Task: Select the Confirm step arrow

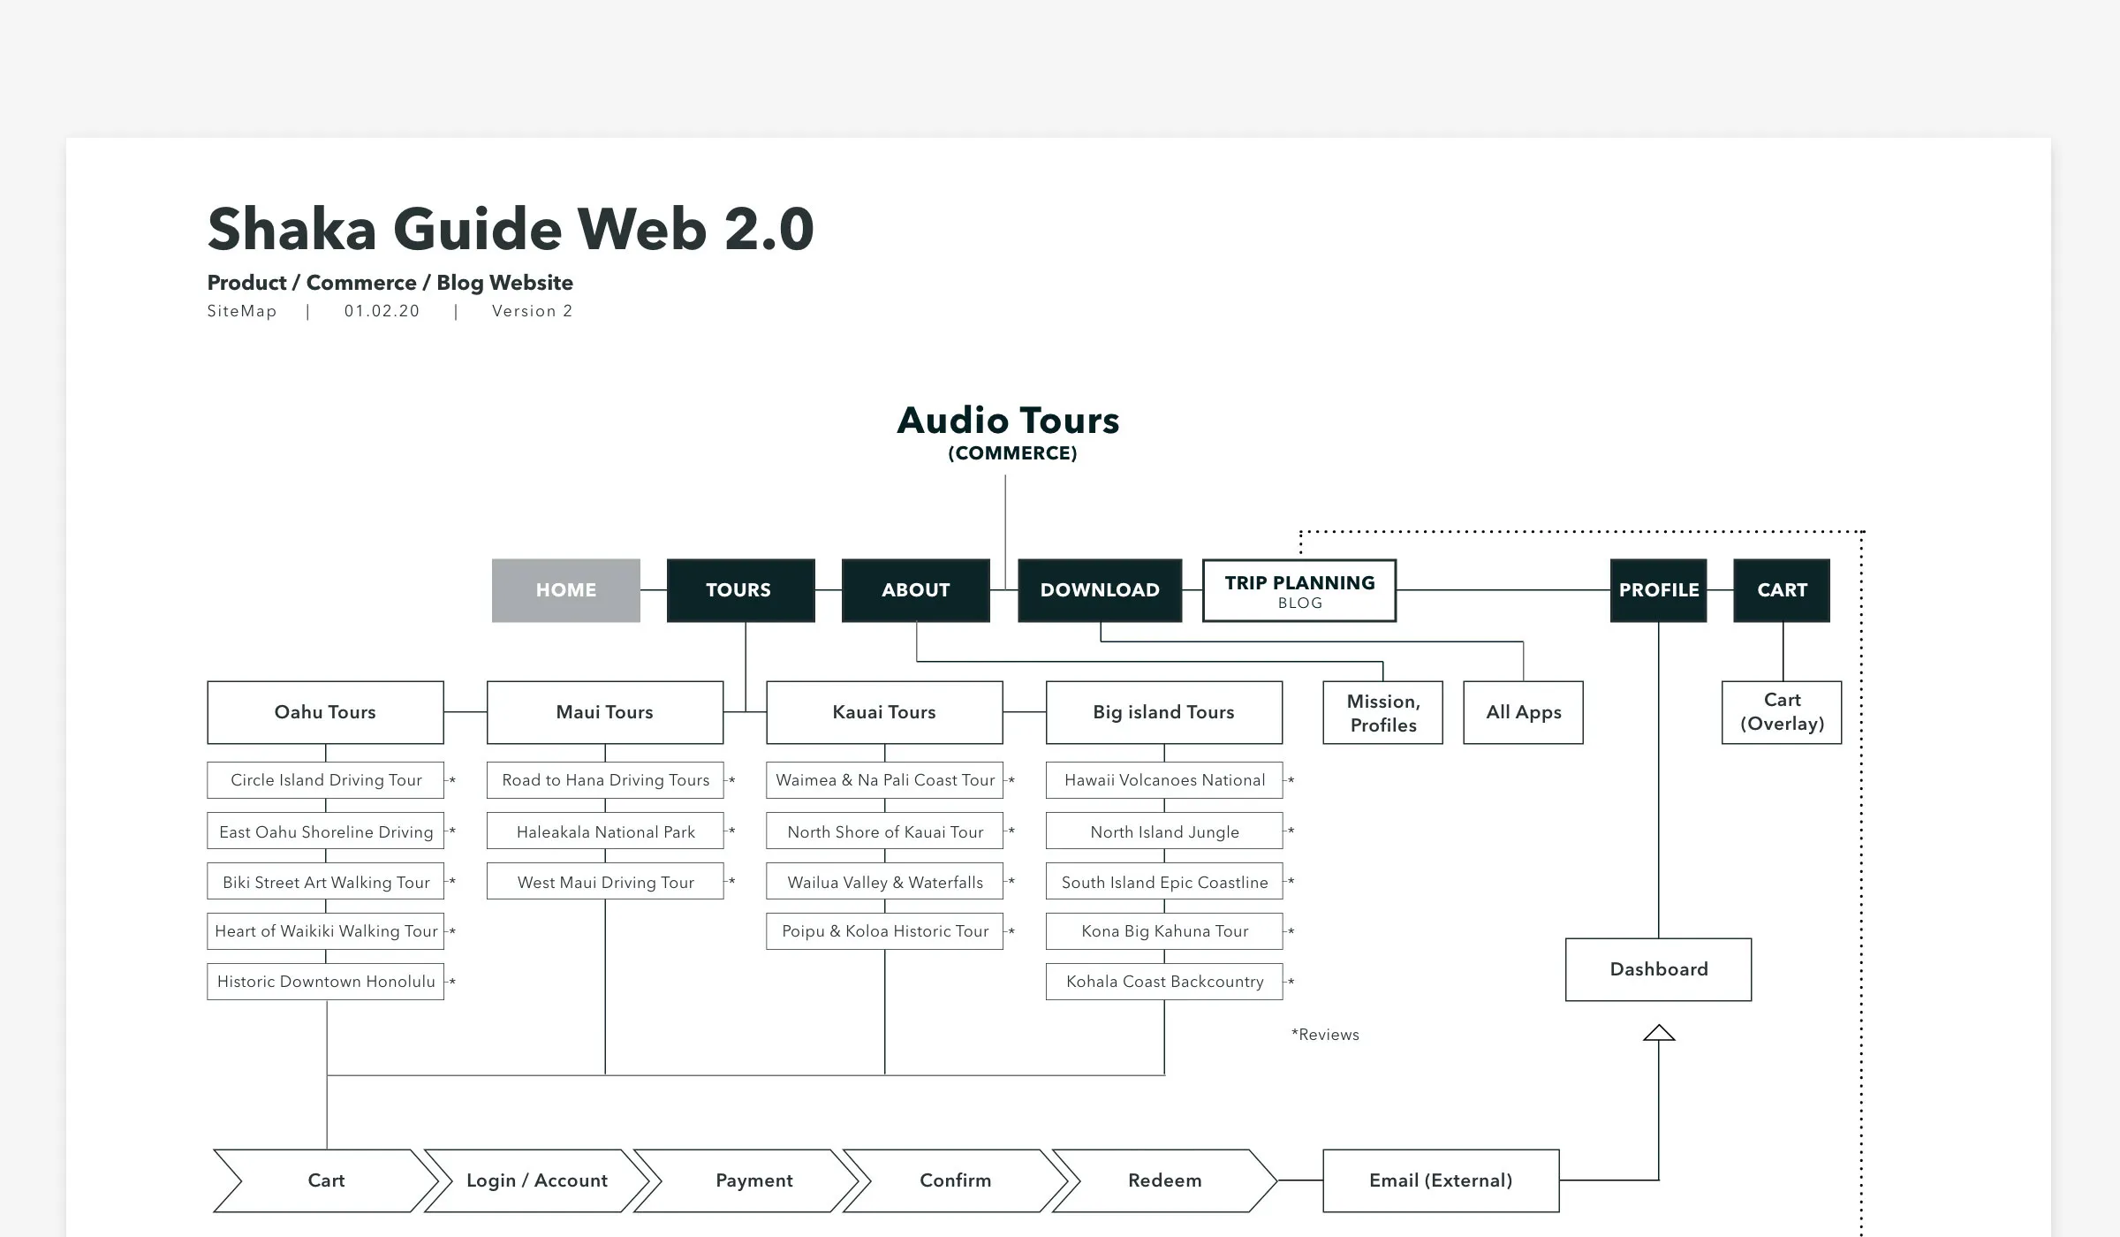Action: [x=955, y=1180]
